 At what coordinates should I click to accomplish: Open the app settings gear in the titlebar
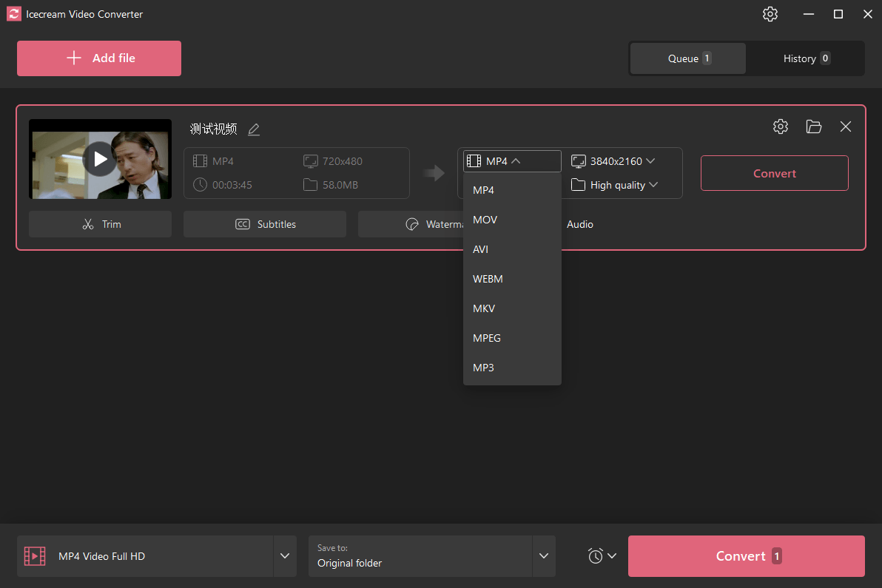click(770, 14)
